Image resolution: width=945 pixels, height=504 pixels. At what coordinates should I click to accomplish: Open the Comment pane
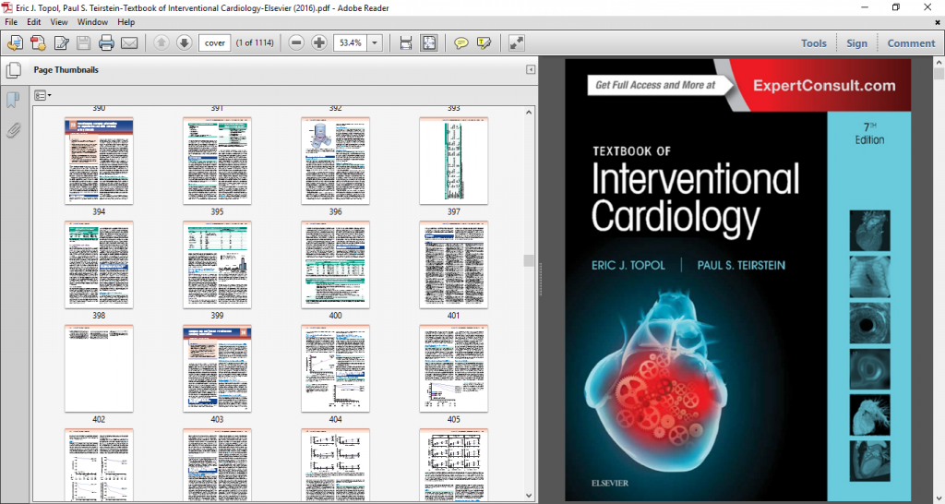(911, 42)
